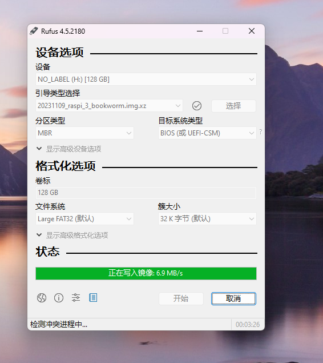
Task: Click the Rufus USB title icon
Action: [34, 31]
